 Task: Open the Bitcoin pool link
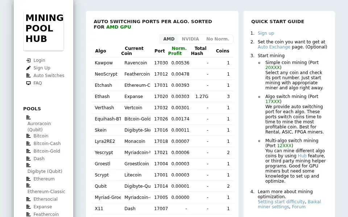click(41, 136)
